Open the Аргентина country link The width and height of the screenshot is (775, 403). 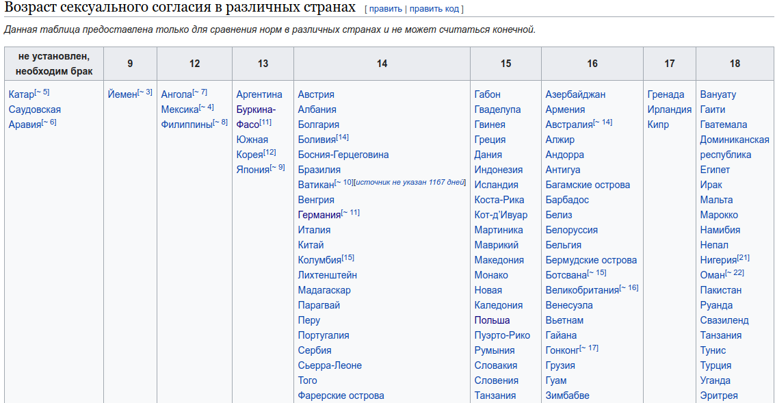click(259, 94)
